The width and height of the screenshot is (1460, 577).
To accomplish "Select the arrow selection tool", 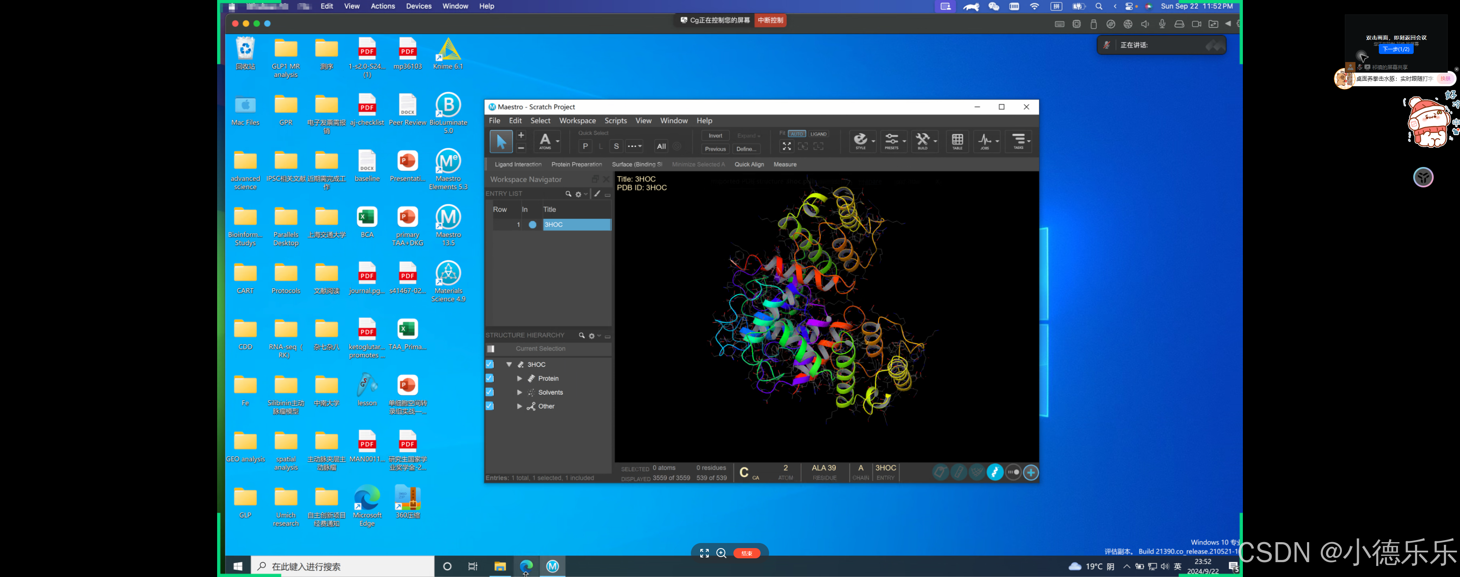I will point(501,141).
